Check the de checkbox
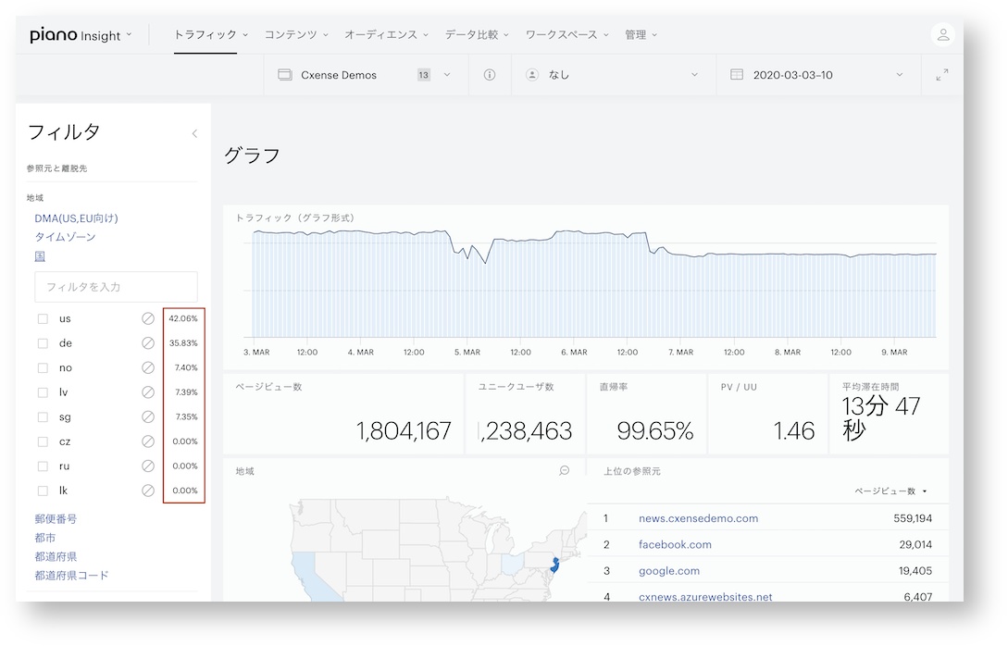Image resolution: width=1008 pixels, height=646 pixels. coord(44,343)
